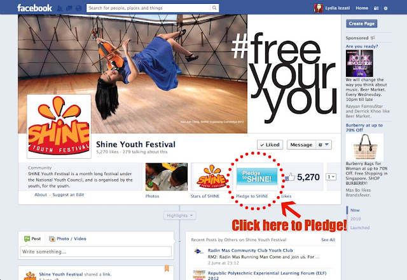Screen dimensions: 407x280
Task: Click the Create Page button
Action: tap(362, 23)
